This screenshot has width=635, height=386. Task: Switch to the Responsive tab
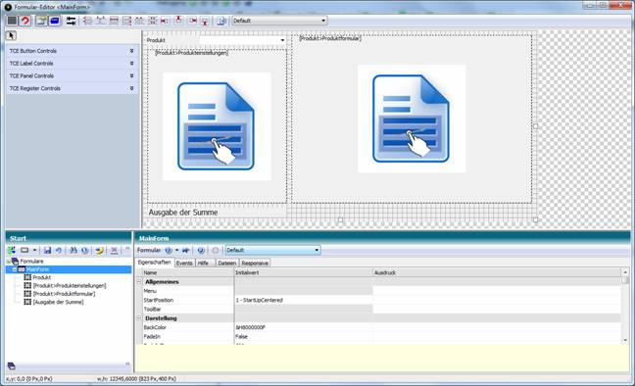tap(255, 264)
